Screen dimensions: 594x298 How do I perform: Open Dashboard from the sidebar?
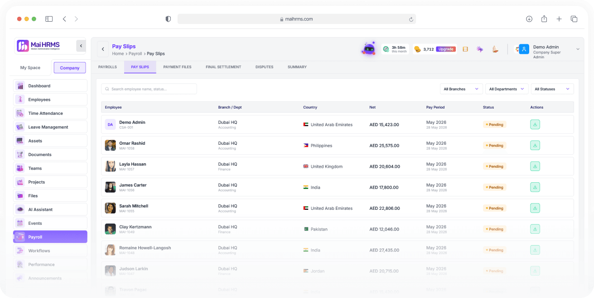tap(50, 85)
